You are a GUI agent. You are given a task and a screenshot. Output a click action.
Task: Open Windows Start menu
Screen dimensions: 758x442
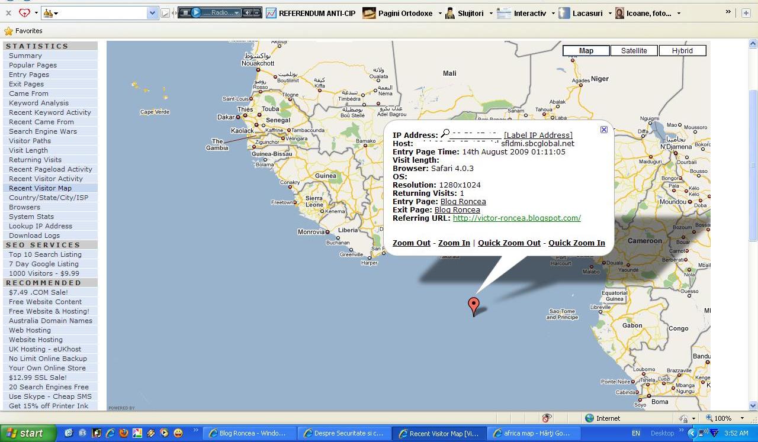coord(28,433)
